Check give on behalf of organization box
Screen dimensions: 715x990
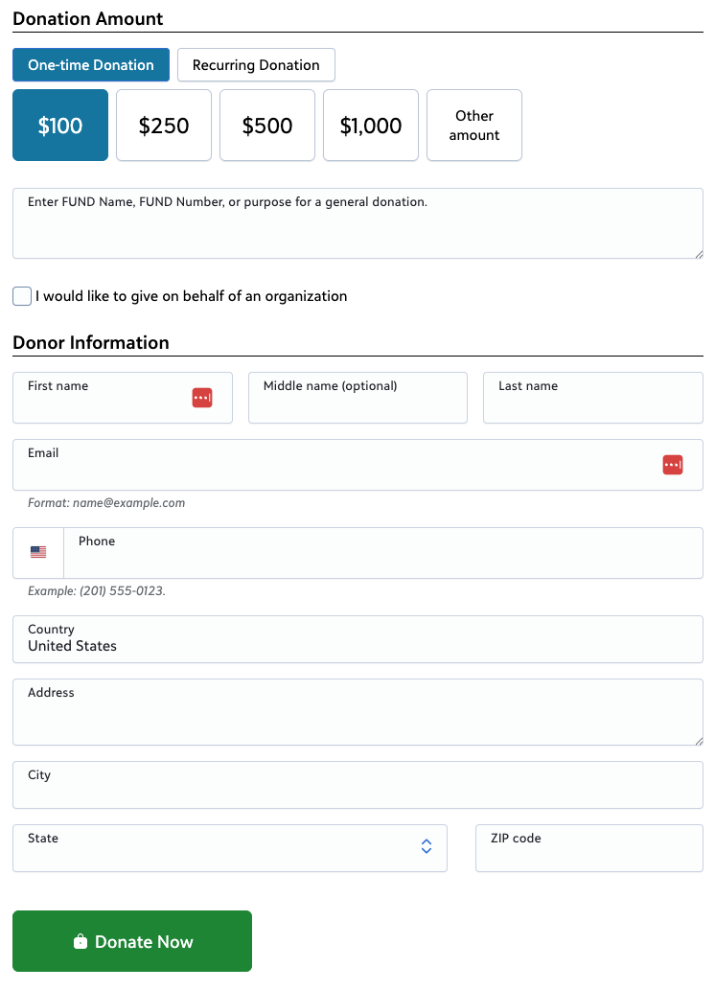(x=22, y=296)
